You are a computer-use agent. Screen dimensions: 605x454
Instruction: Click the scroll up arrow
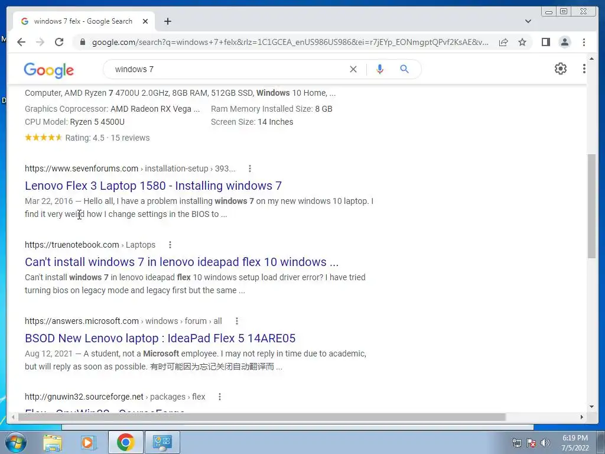click(x=592, y=59)
